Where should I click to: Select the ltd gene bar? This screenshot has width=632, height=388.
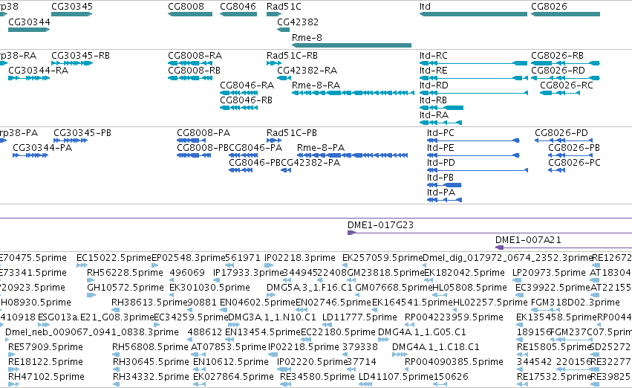(473, 15)
